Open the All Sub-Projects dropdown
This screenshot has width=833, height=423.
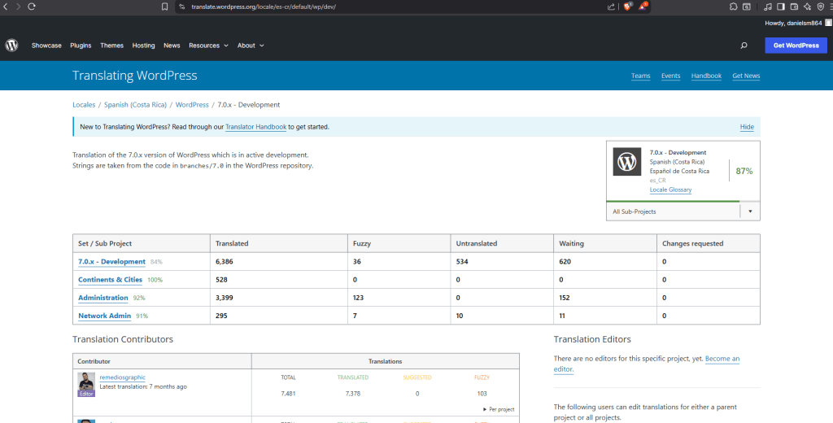[683, 211]
